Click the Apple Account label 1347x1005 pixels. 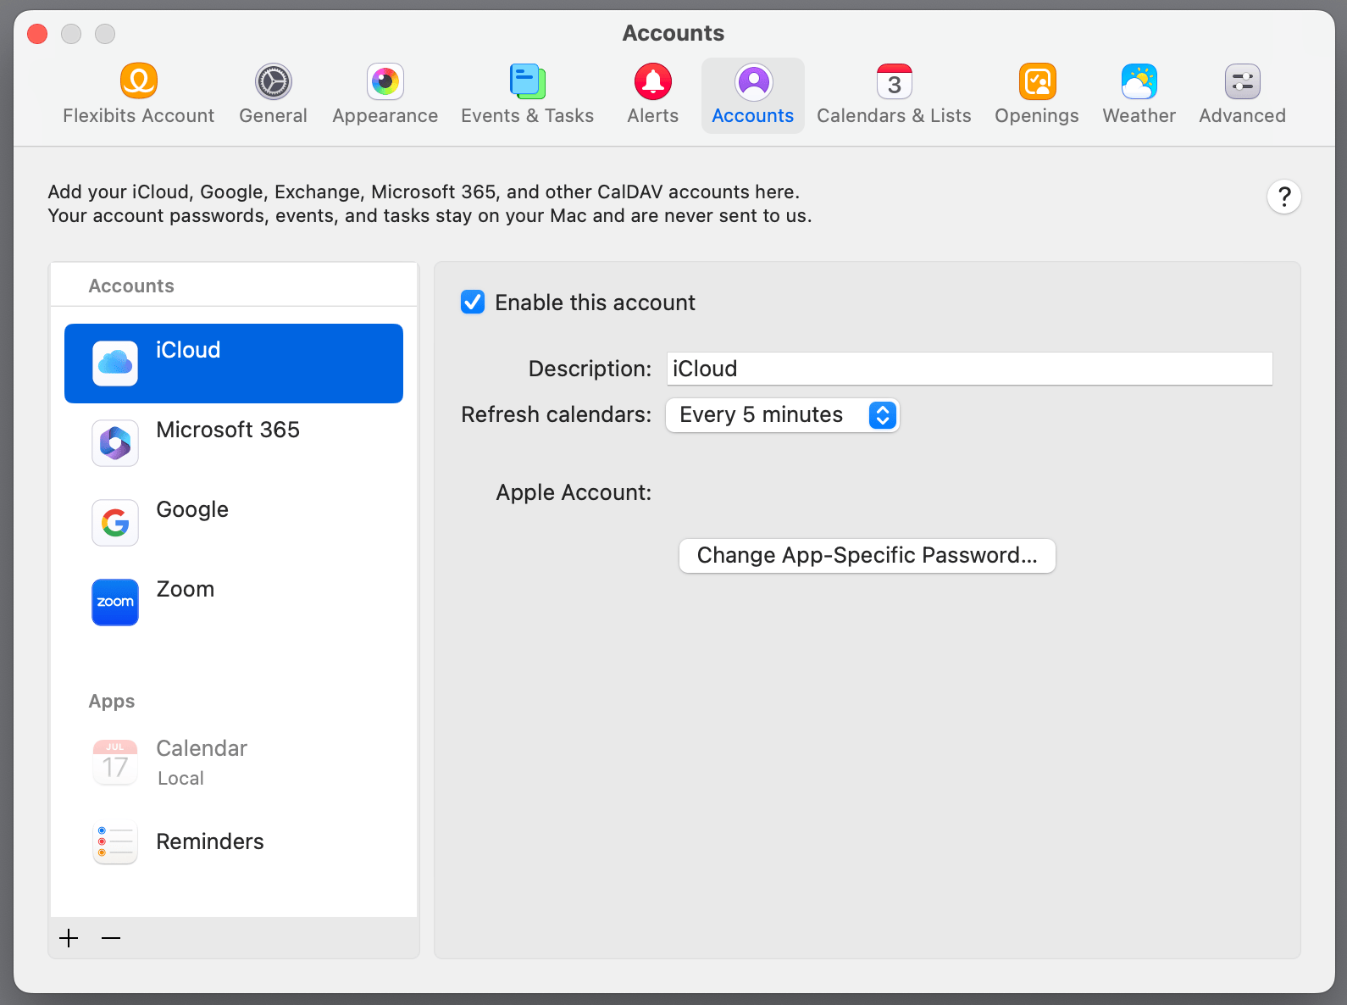[x=574, y=492]
